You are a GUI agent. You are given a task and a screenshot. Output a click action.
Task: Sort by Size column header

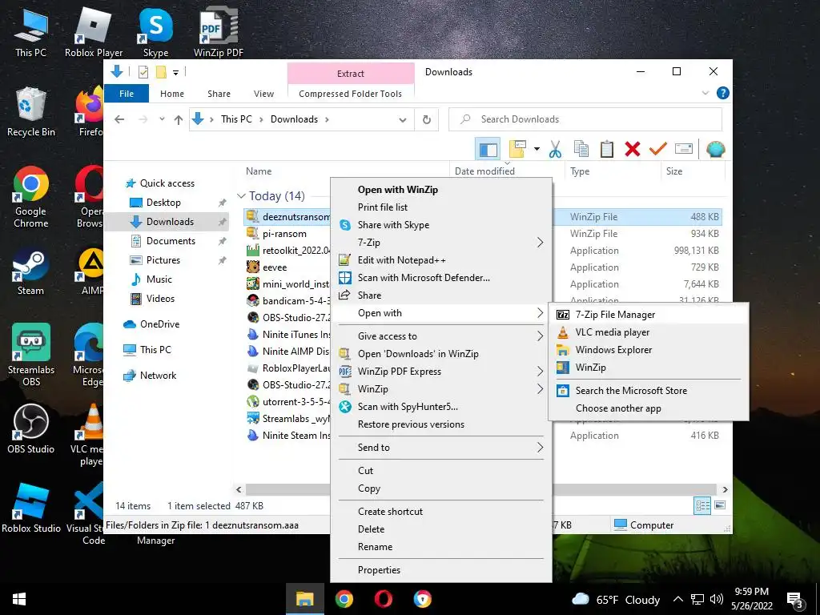tap(674, 171)
